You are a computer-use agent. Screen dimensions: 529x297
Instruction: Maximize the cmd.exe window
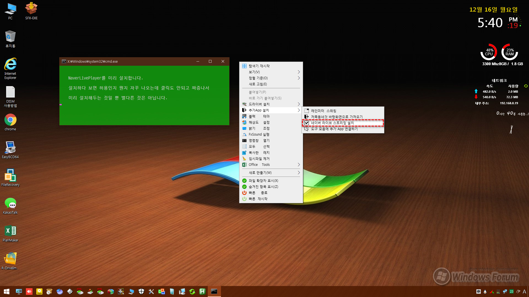point(210,61)
